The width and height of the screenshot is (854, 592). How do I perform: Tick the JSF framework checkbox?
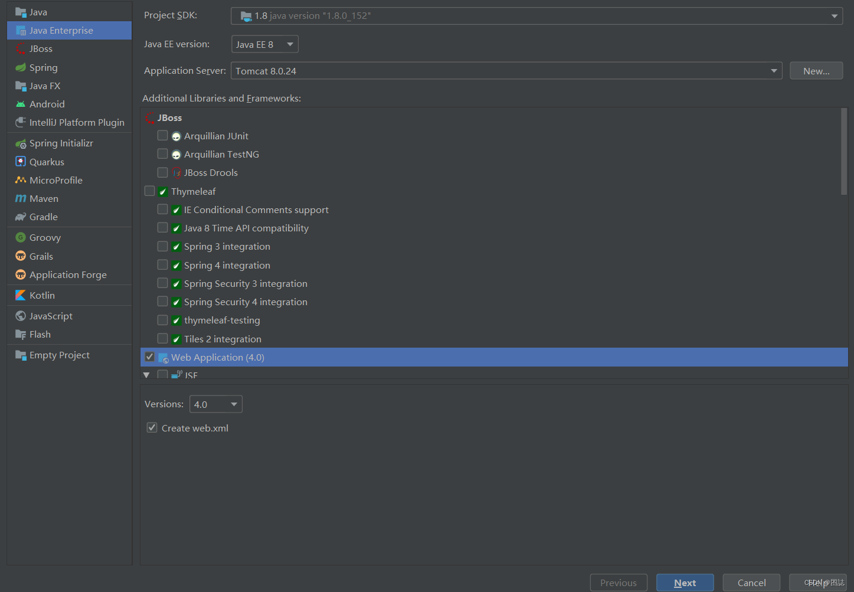(x=162, y=374)
